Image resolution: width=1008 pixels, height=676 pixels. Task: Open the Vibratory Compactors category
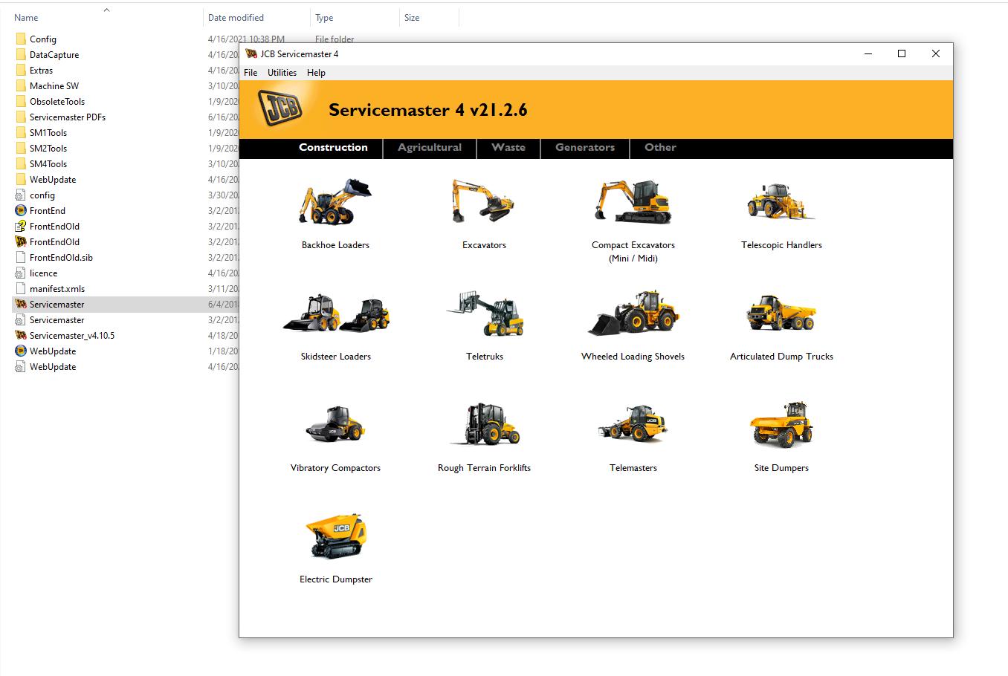[x=335, y=424]
